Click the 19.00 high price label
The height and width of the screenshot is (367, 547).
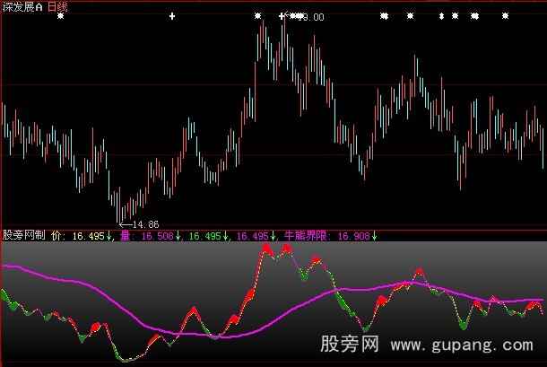312,17
